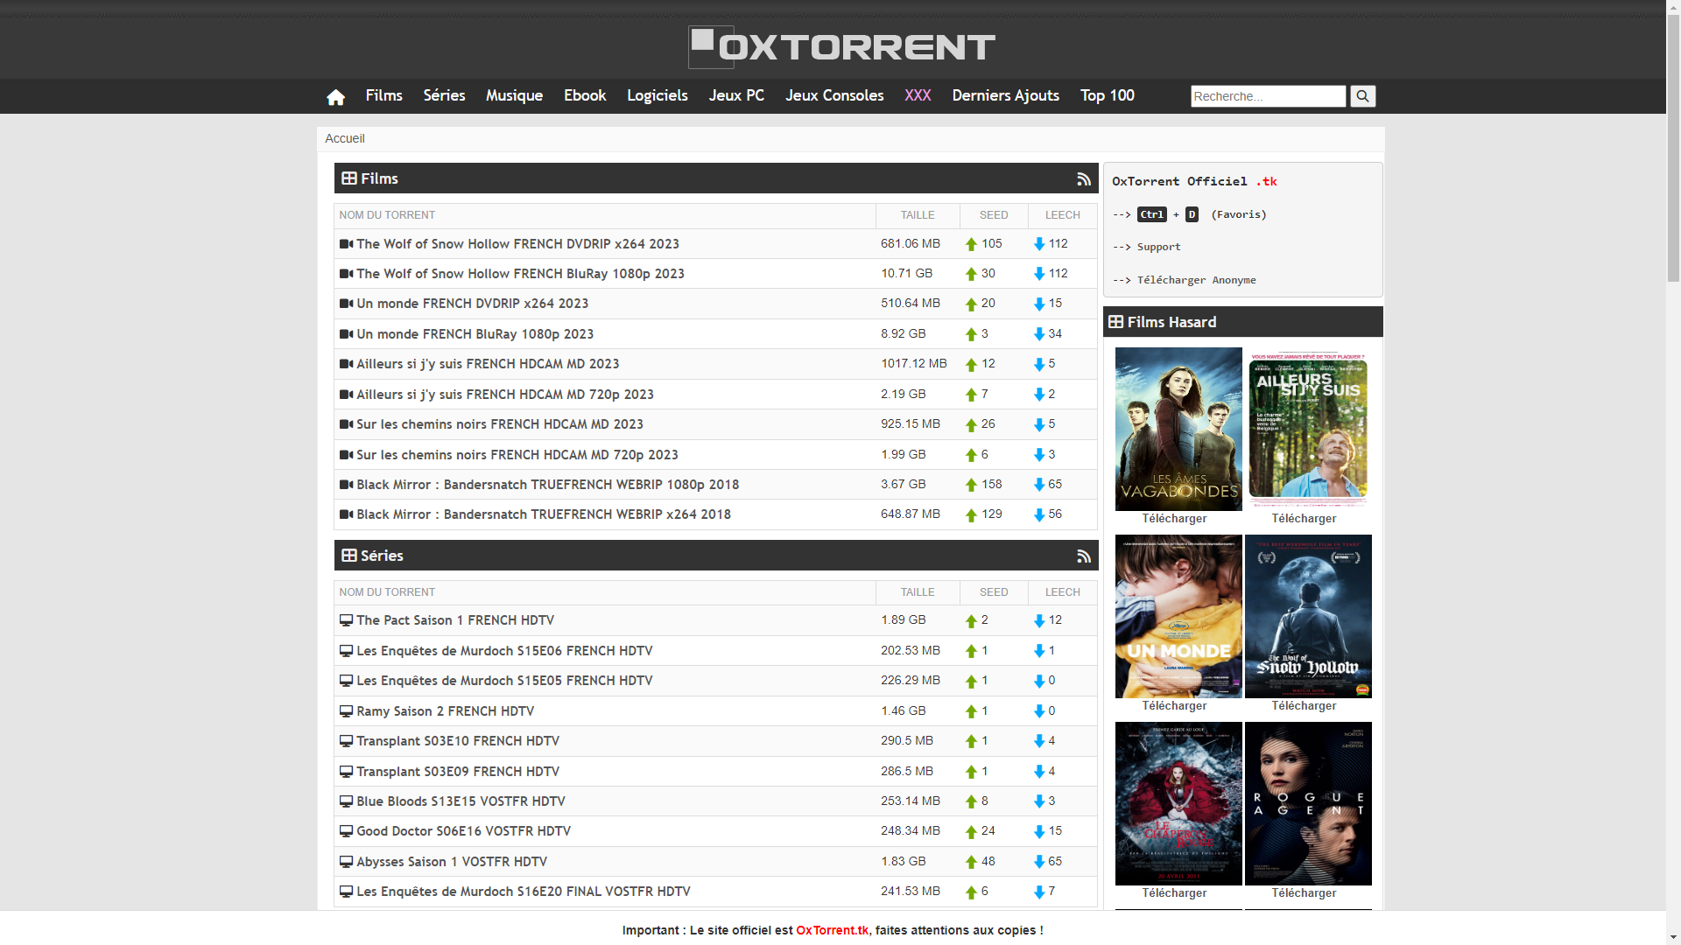Open Black Mirror Bandersnatch WEBRIP 1080p 2018
This screenshot has width=1681, height=945.
click(547, 485)
